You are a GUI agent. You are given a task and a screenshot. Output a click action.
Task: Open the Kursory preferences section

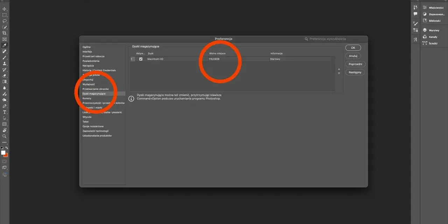click(x=87, y=98)
